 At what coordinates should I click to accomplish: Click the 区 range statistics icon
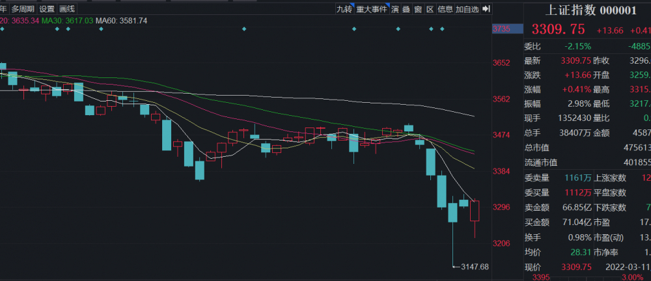coord(430,9)
